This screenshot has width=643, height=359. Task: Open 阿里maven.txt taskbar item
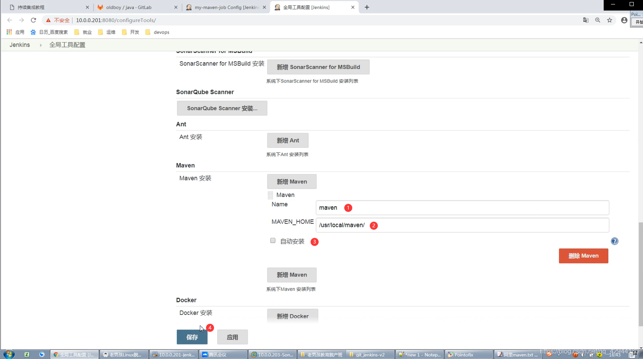pos(519,355)
